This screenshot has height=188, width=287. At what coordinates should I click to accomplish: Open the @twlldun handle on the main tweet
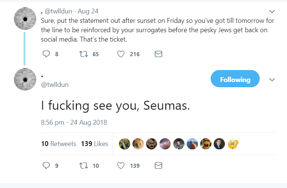(x=55, y=85)
